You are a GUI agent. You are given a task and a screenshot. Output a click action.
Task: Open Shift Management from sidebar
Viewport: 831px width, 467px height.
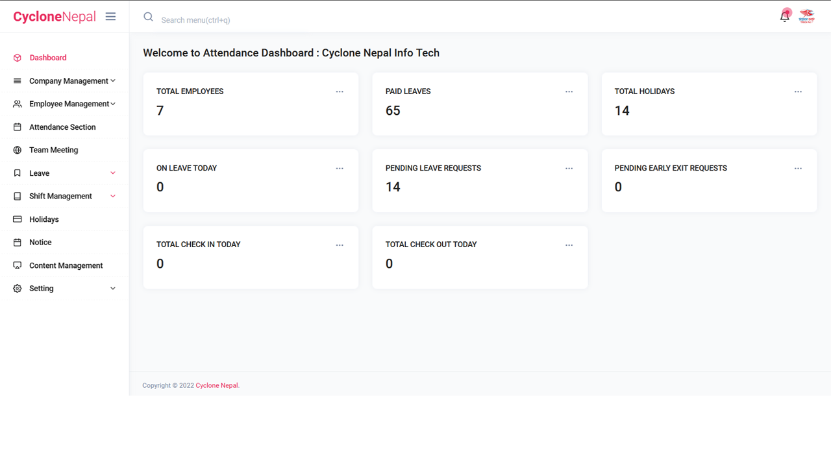pos(60,196)
